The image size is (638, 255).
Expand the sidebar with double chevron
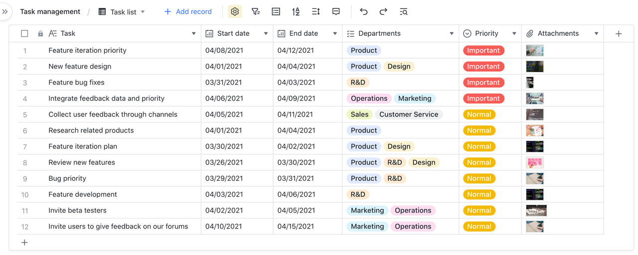click(x=5, y=11)
